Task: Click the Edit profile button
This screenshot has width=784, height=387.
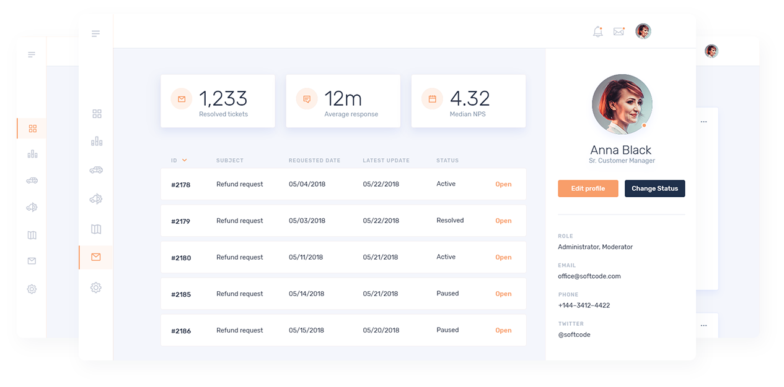Action: (588, 189)
